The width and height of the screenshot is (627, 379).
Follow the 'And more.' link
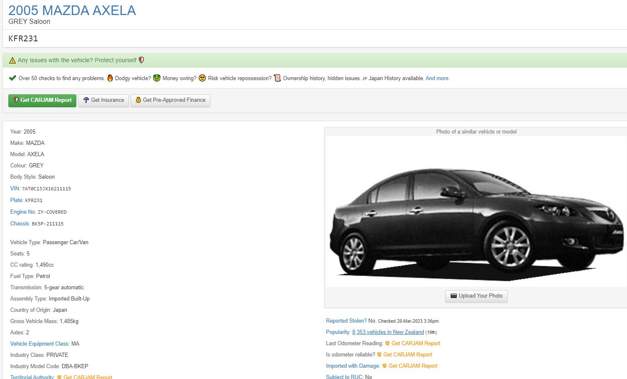438,78
